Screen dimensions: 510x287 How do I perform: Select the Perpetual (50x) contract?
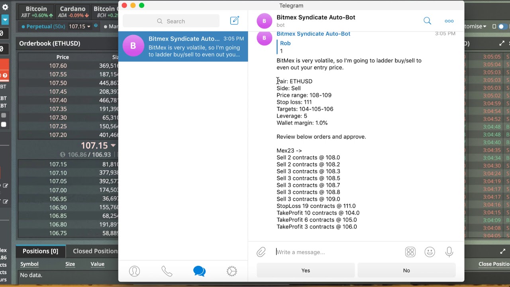coord(44,26)
